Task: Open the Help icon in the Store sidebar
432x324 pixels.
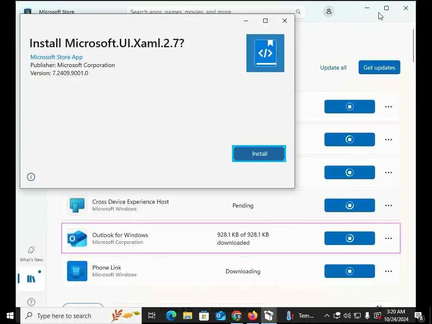Action: [x=31, y=302]
